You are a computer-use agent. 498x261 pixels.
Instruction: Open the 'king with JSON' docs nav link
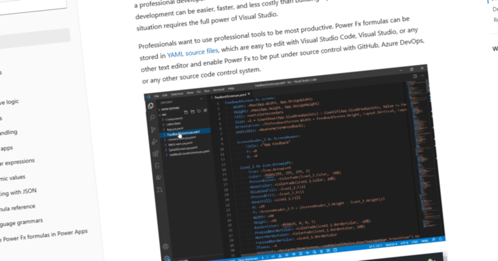click(x=18, y=193)
